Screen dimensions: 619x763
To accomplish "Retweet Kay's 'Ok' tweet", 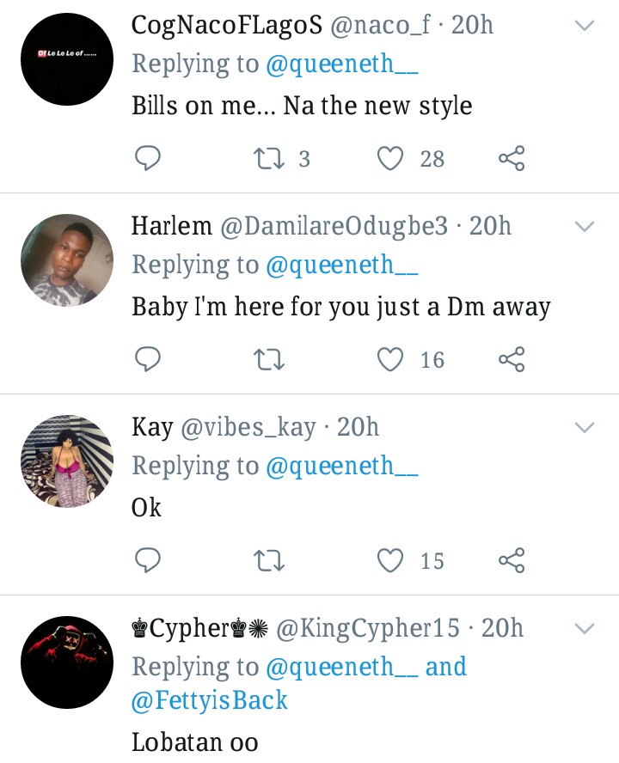I will 269,561.
